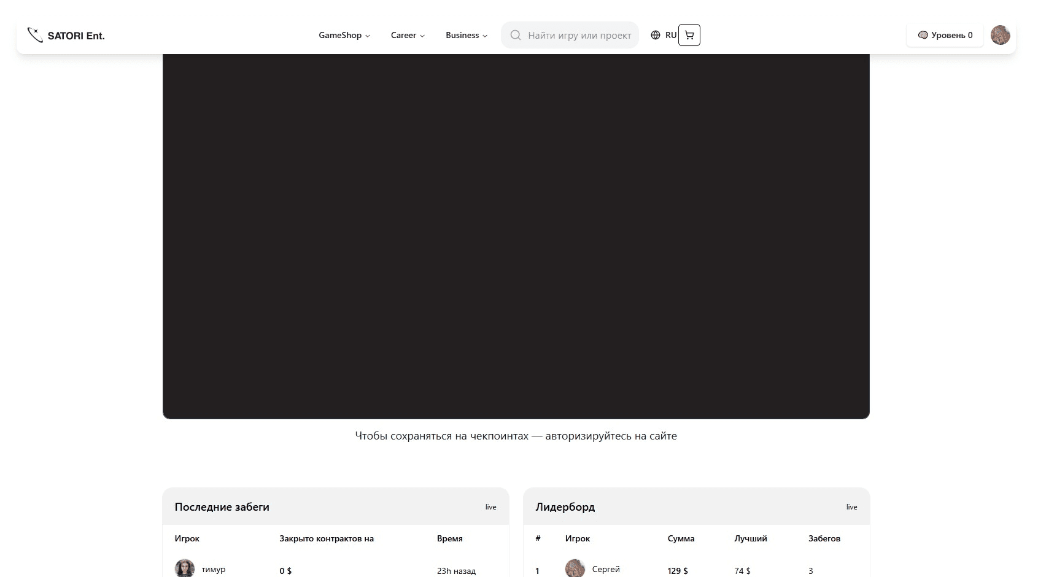Click the magnifier icon in the search bar
This screenshot has height=577, width=1038.
coord(516,35)
